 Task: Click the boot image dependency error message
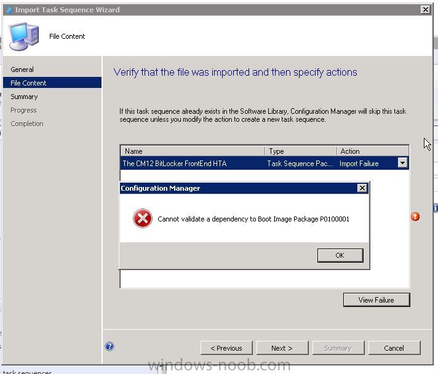point(253,219)
